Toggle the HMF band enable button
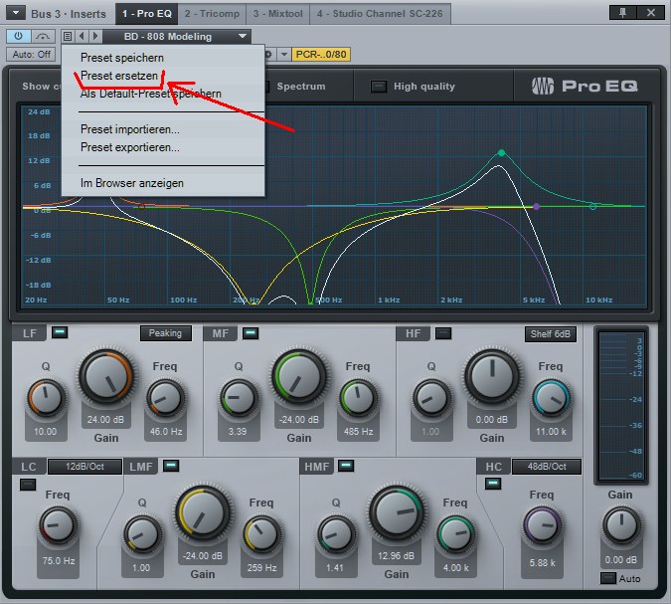The image size is (671, 604). (346, 466)
